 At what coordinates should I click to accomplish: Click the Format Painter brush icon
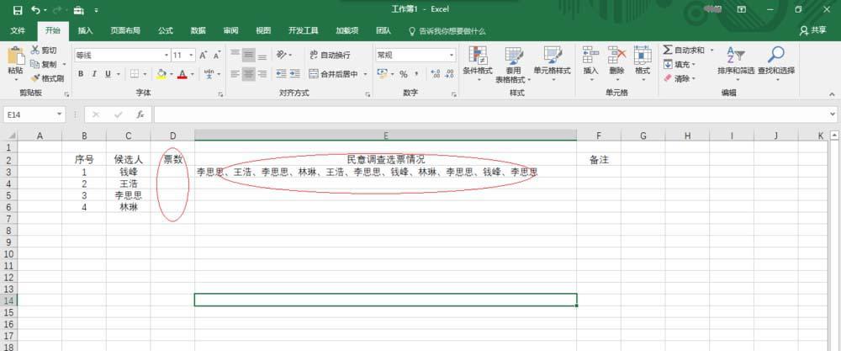point(35,78)
